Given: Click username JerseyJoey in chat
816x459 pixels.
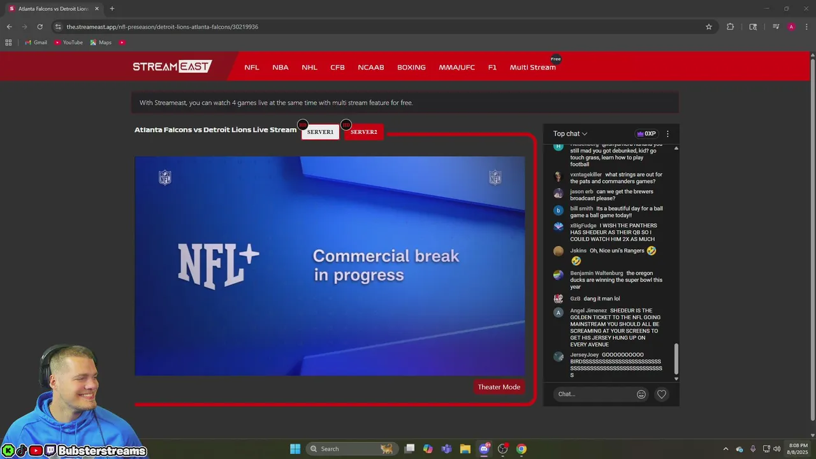Looking at the screenshot, I should 584,354.
